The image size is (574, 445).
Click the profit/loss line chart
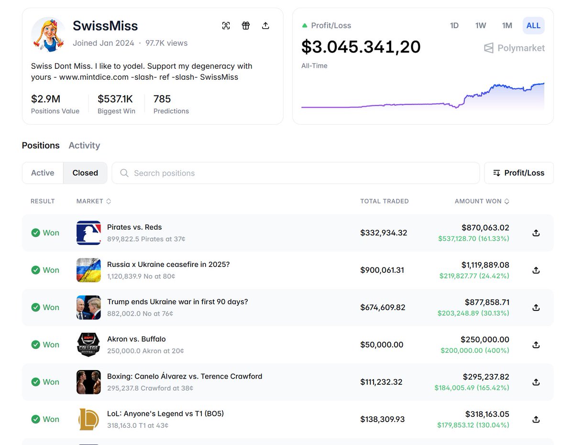pyautogui.click(x=423, y=96)
